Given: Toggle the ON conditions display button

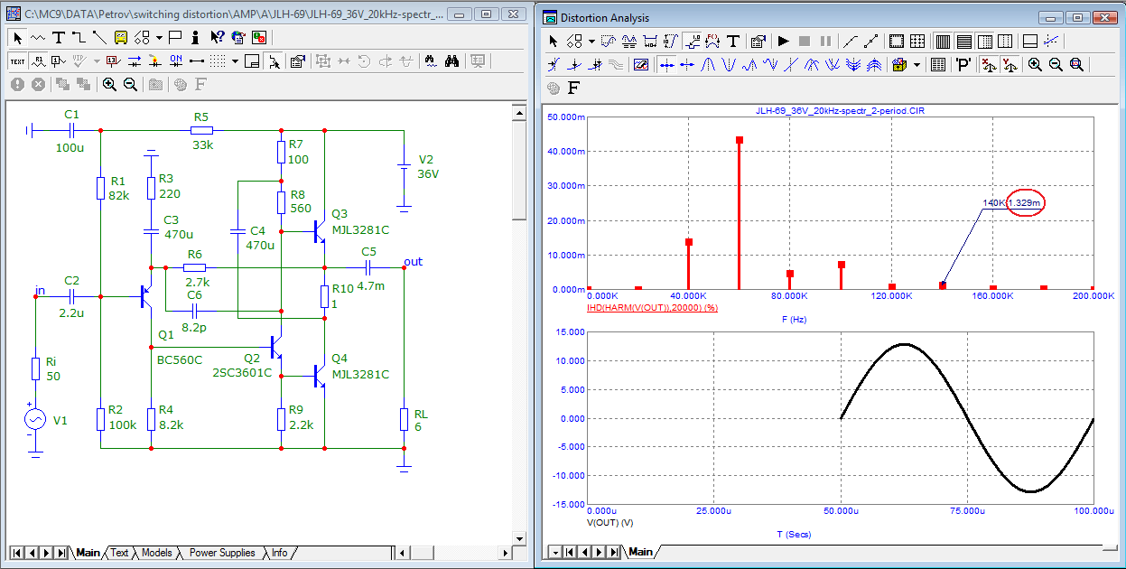Looking at the screenshot, I should pyautogui.click(x=176, y=61).
